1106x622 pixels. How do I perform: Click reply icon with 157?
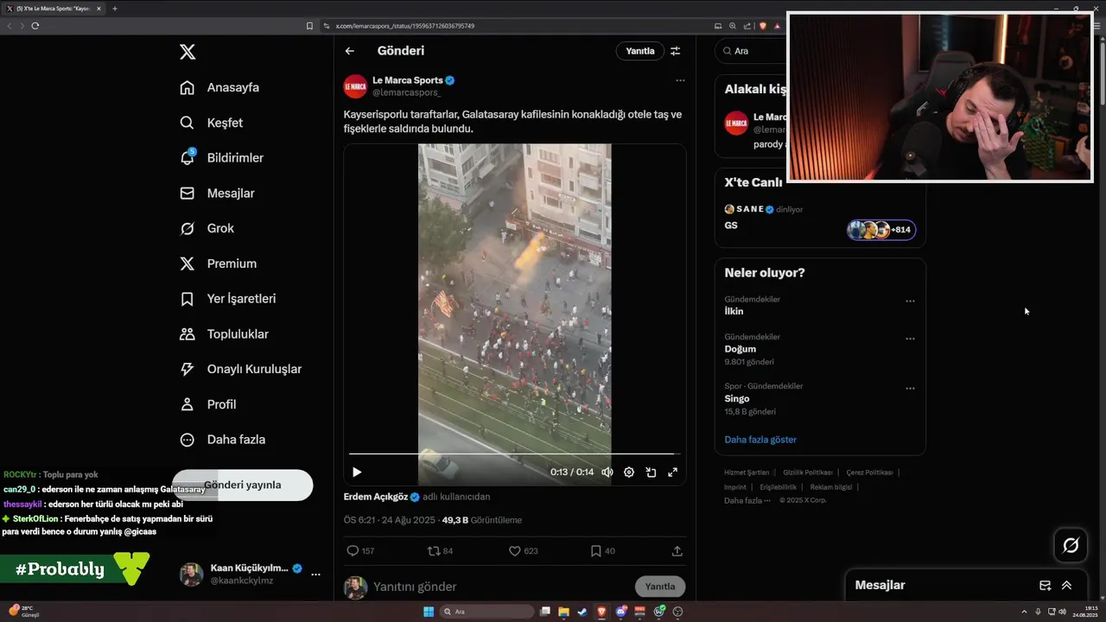tap(359, 550)
